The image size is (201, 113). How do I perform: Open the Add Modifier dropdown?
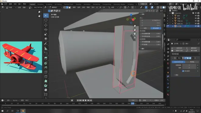click(x=185, y=54)
